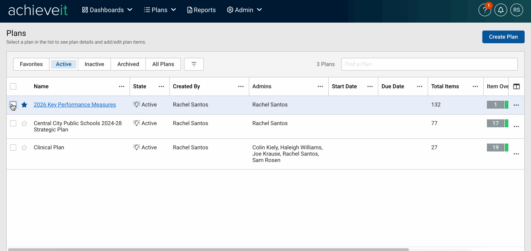Screen dimensions: 531x251
Task: Open the Clinical Plan entry
Action: [x=49, y=148]
